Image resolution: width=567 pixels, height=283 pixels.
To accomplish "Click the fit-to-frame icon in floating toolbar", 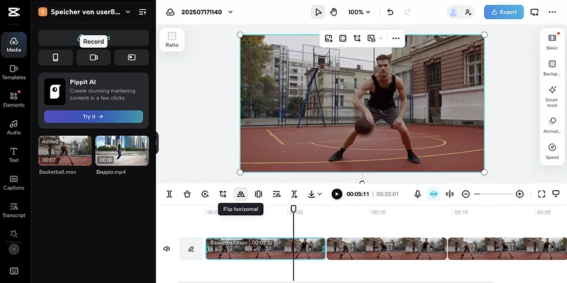I will (343, 39).
